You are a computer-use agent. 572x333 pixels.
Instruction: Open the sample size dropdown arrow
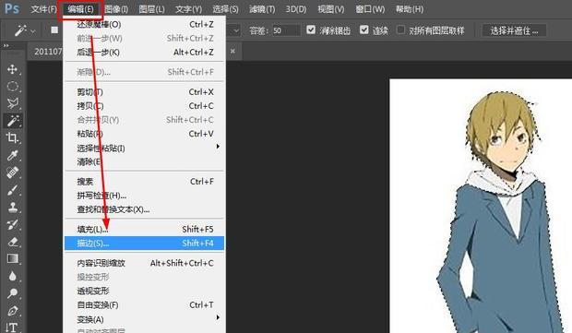pyautogui.click(x=235, y=30)
